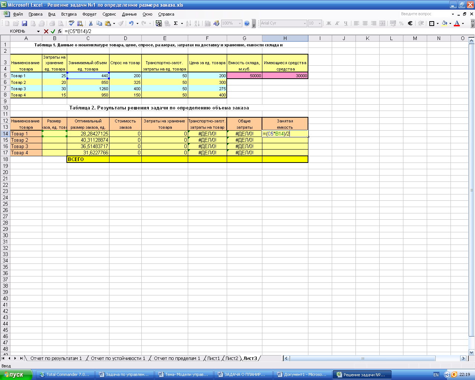Select cell with value 50000
Image resolution: width=475 pixels, height=380 pixels.
click(x=245, y=76)
